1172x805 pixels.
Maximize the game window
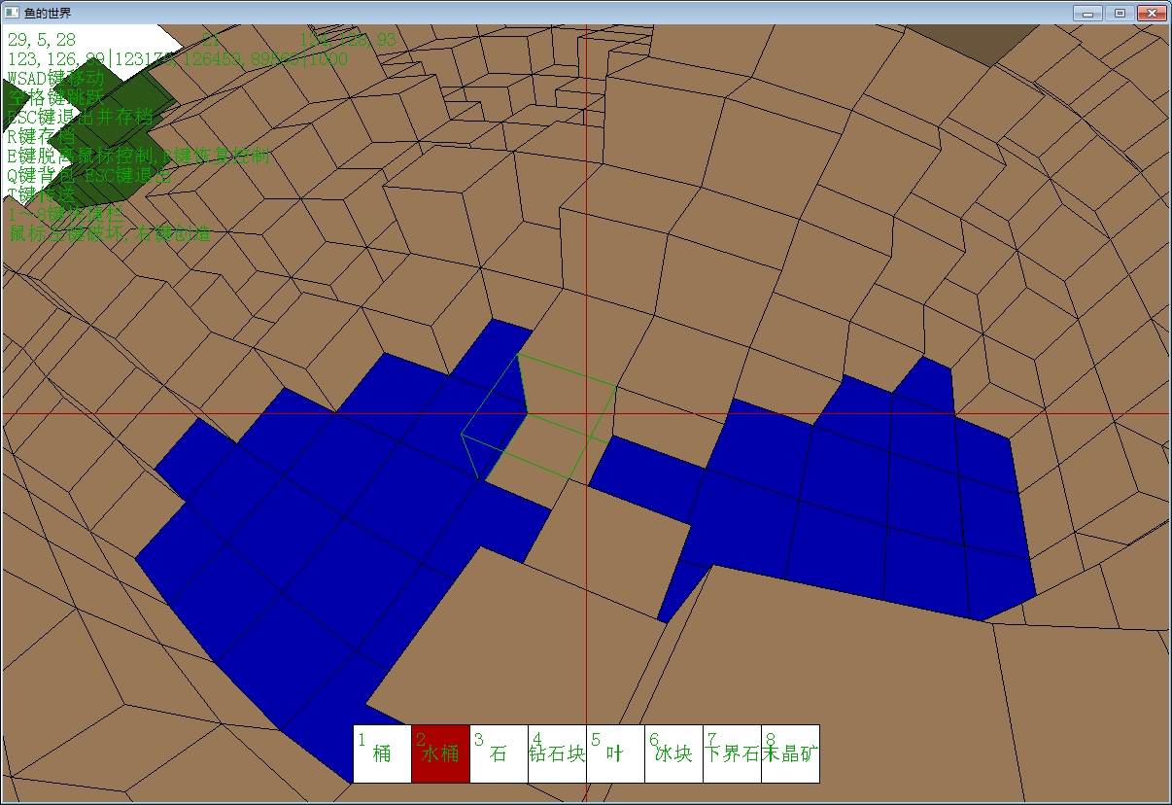coord(1120,13)
